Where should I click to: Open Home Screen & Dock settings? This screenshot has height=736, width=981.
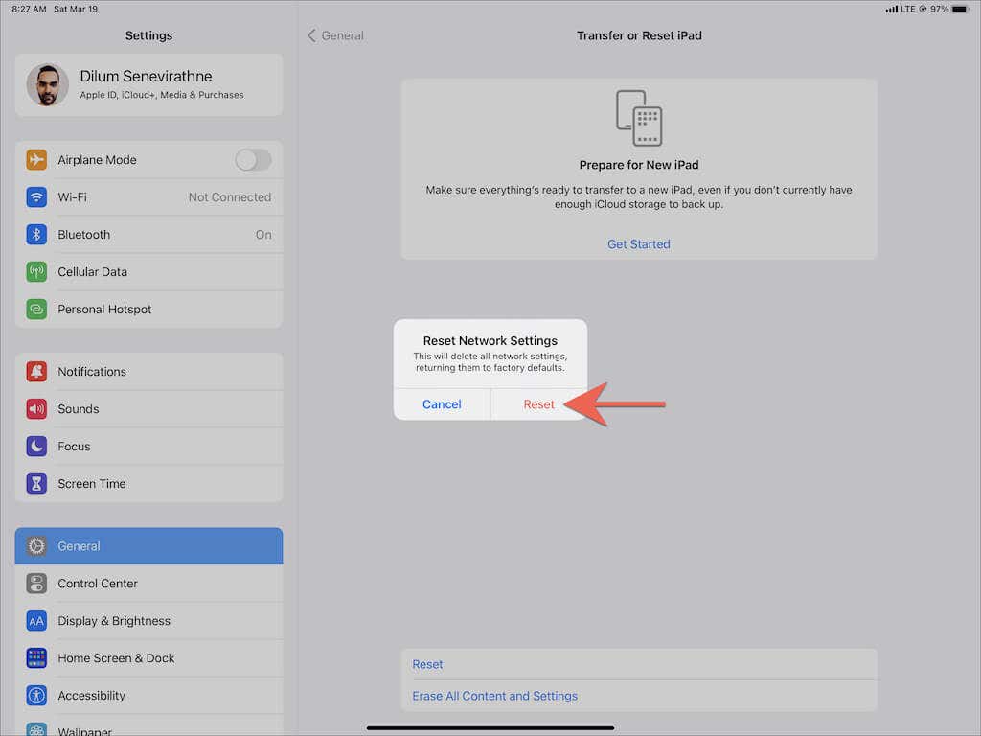pyautogui.click(x=148, y=658)
